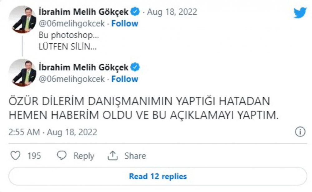Click the Twitter bird logo
The image size is (312, 192).
(x=300, y=12)
